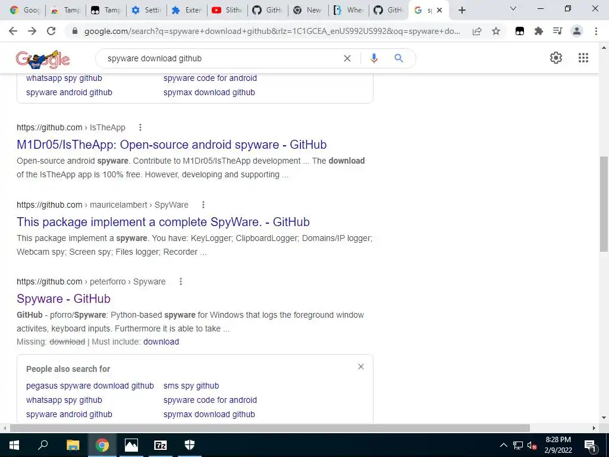Switch to the New tab tab
The width and height of the screenshot is (609, 457).
pos(309,10)
